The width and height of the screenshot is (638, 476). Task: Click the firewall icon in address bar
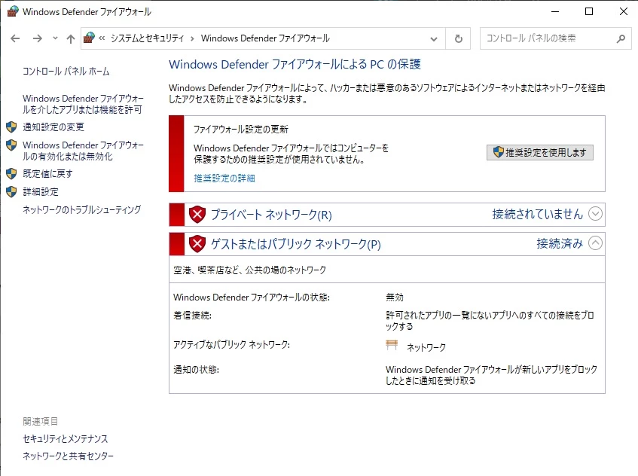tap(89, 38)
